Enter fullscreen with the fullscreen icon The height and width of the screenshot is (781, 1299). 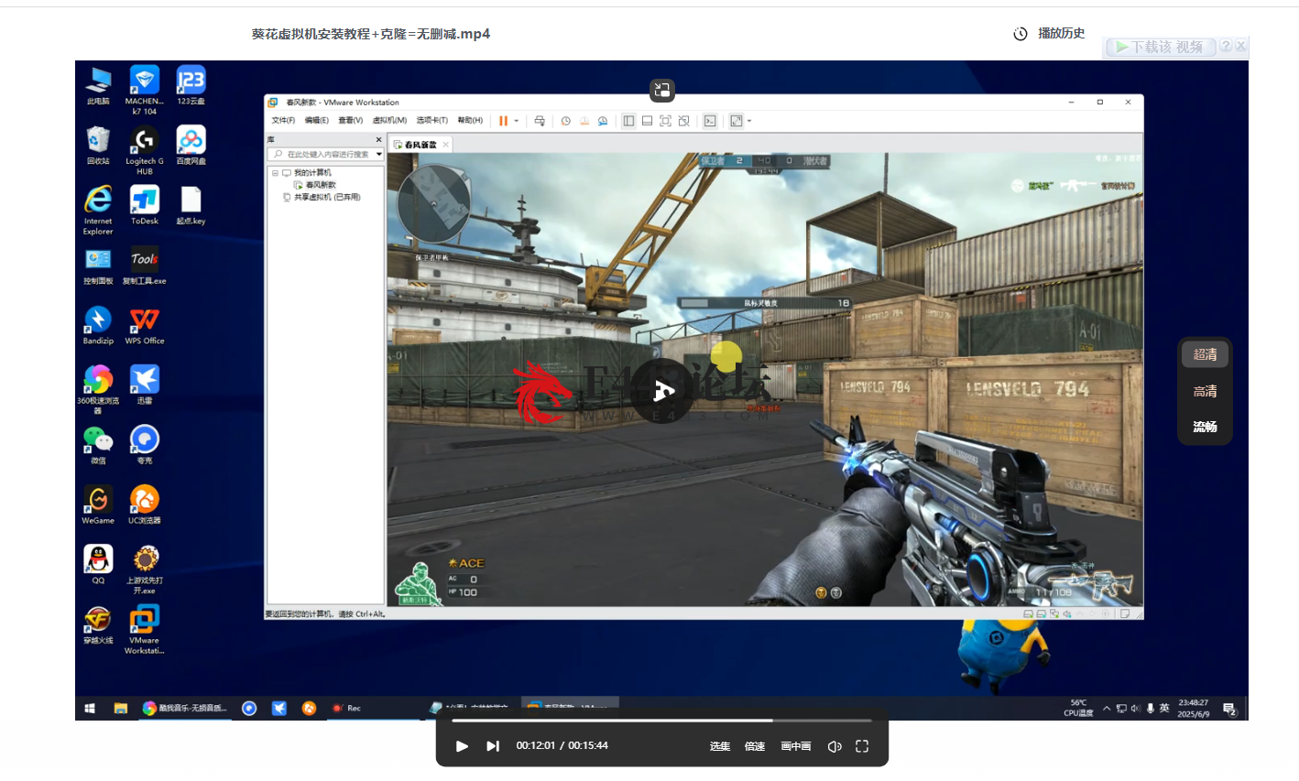[862, 746]
